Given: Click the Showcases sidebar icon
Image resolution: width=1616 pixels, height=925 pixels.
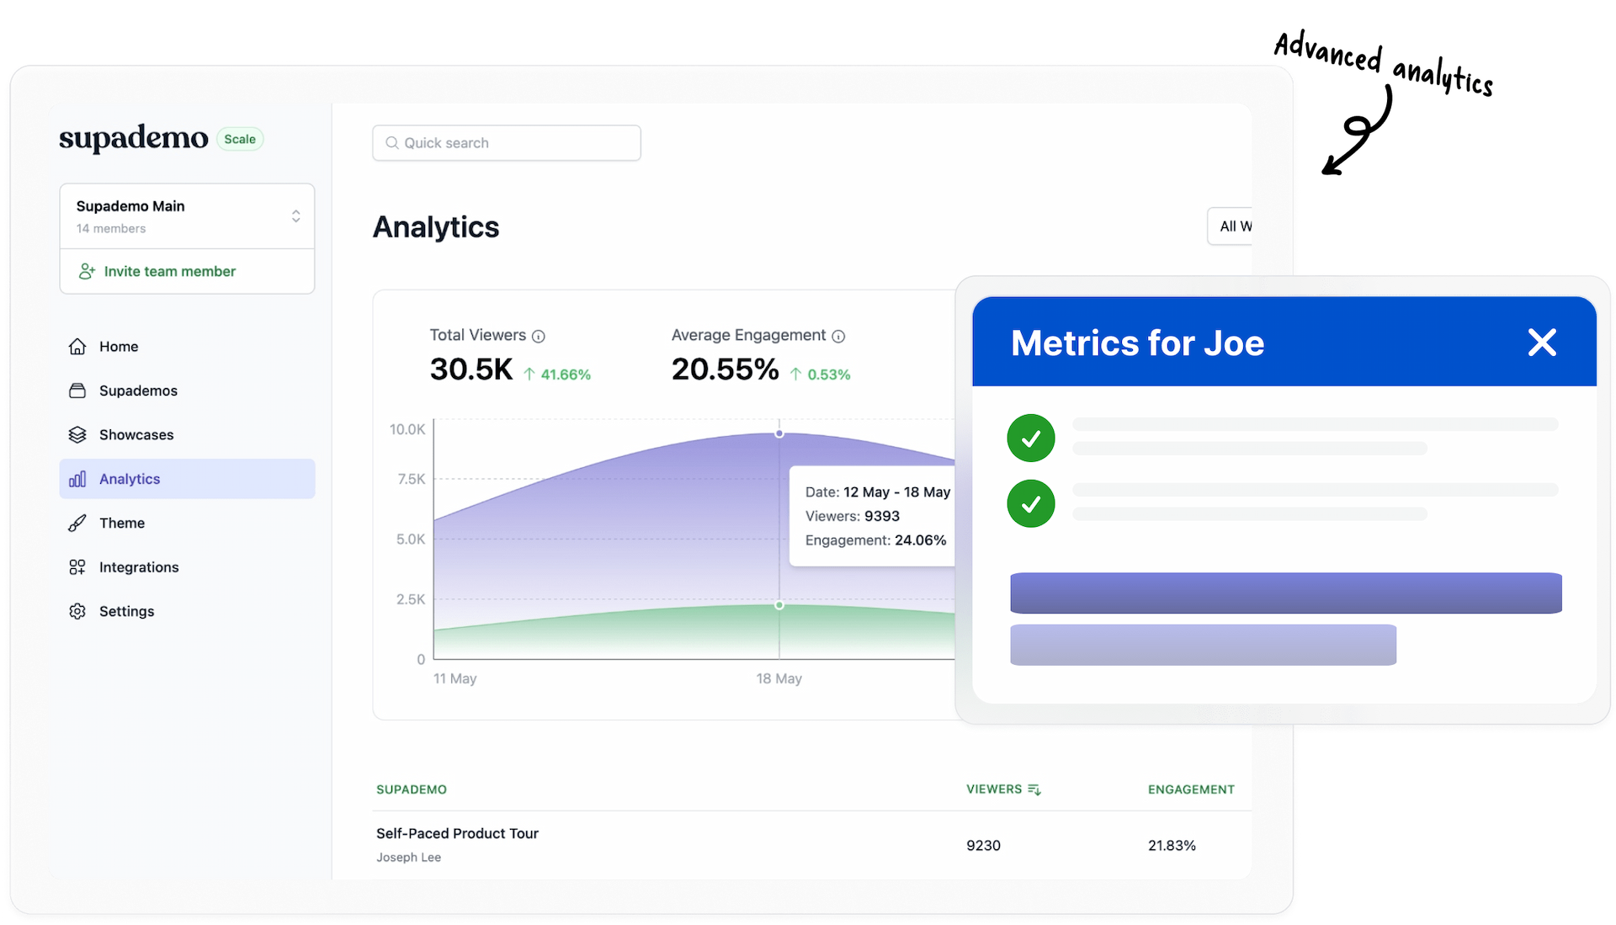Looking at the screenshot, I should [x=79, y=434].
